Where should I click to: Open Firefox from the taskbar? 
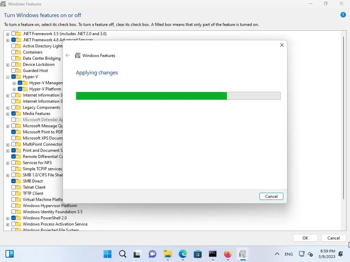point(228,254)
